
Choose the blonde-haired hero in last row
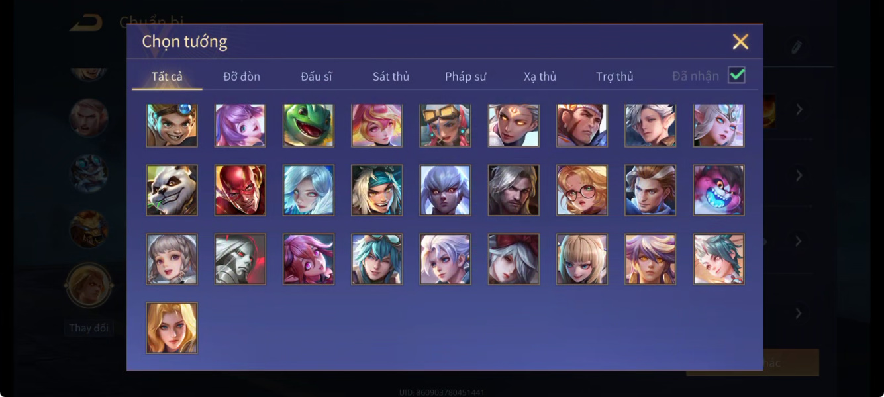[172, 328]
